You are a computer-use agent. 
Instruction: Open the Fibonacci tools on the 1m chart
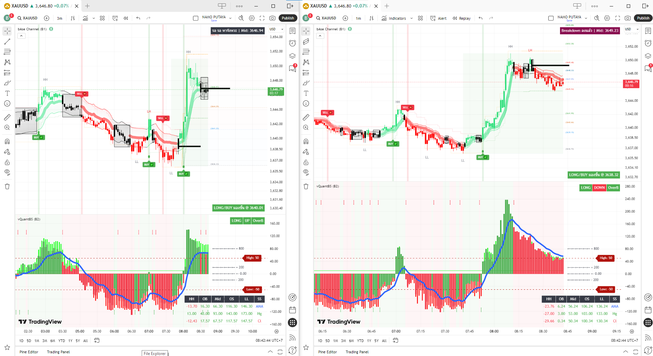(306, 52)
